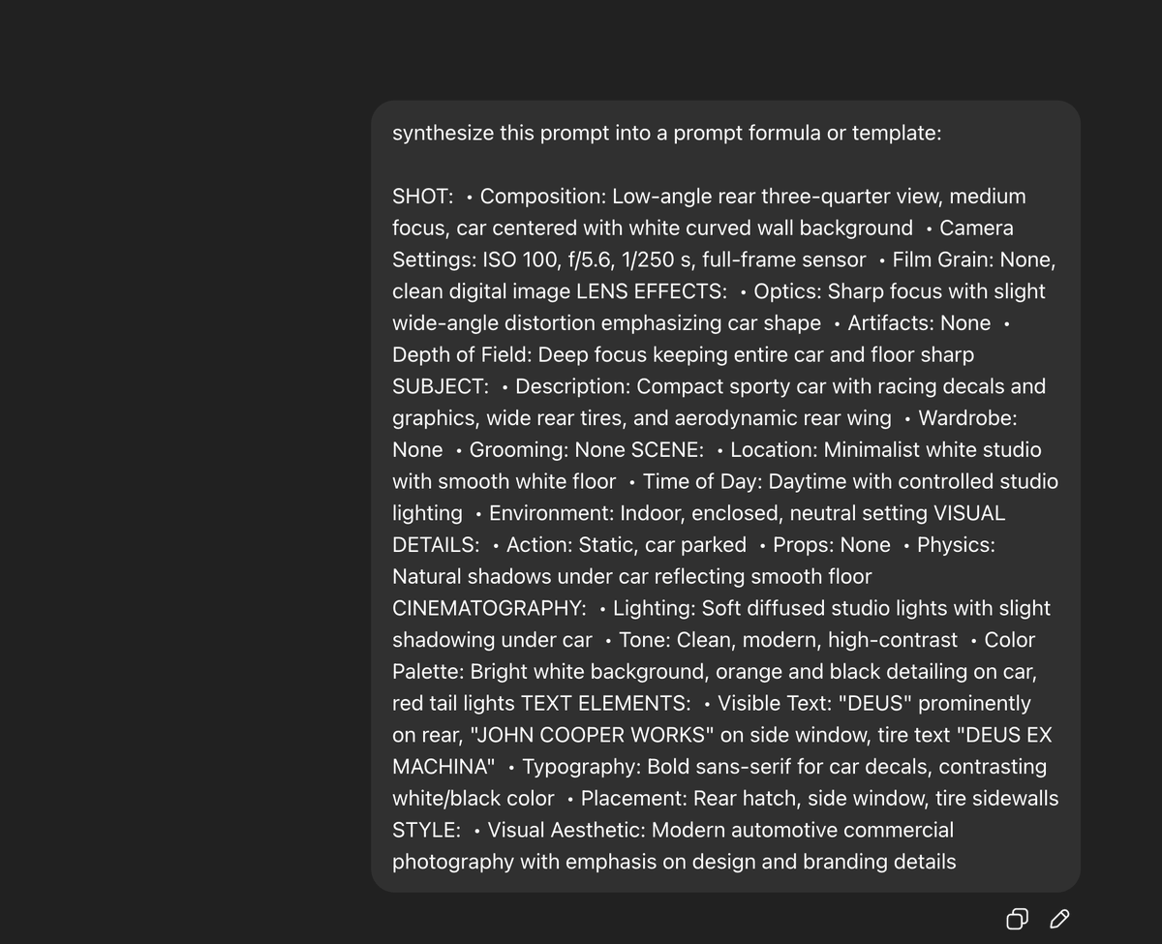Click the "LENS EFFECTS:" heading text

pyautogui.click(x=652, y=291)
